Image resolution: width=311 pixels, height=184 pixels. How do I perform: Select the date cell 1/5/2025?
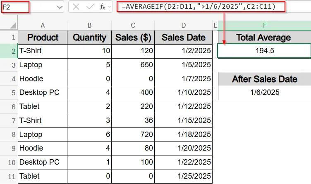184,65
